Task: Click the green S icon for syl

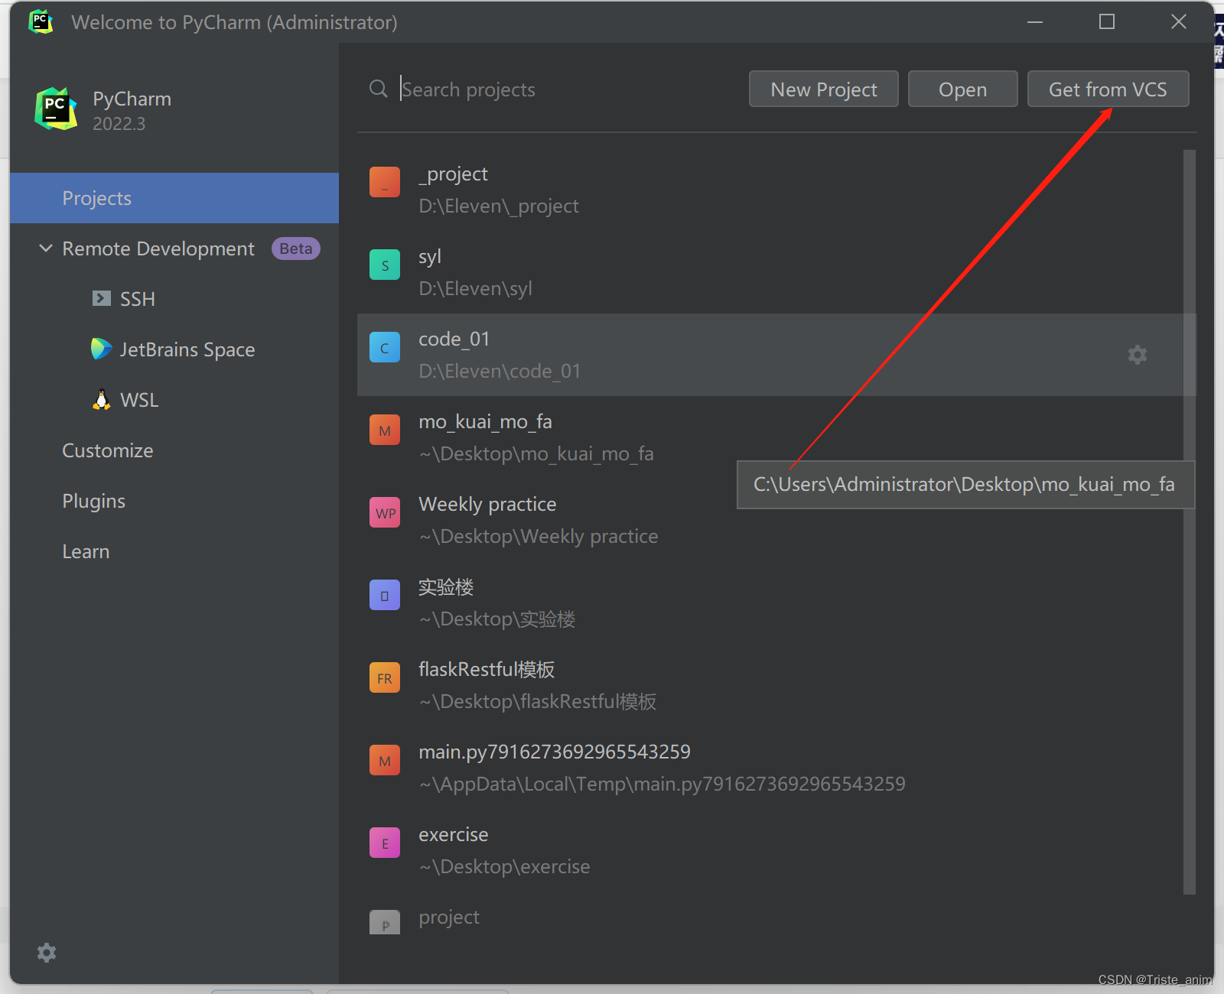Action: 385,265
